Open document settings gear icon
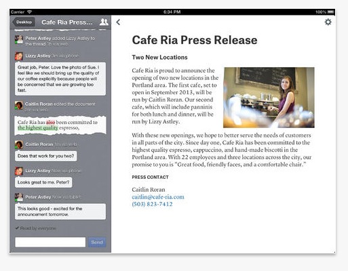Screen dimensions: 348x271 pyautogui.click(x=328, y=22)
